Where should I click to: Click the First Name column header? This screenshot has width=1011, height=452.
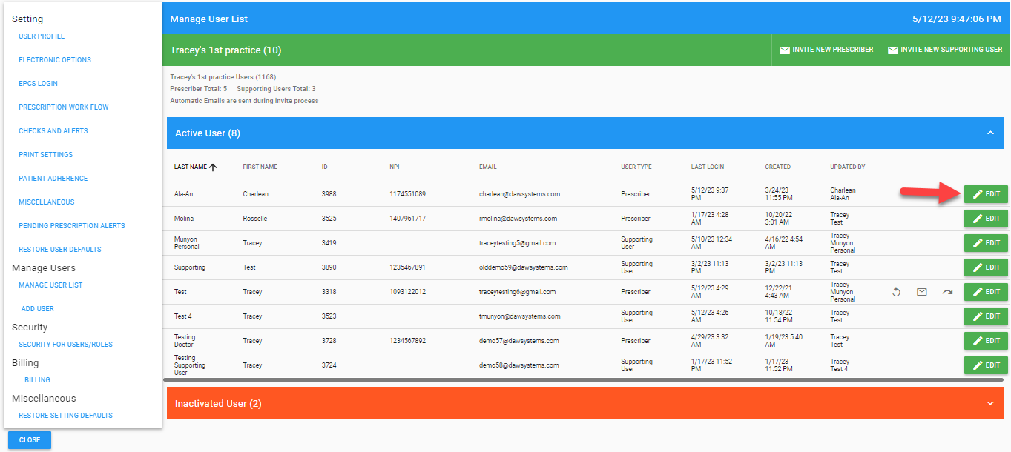click(x=260, y=167)
